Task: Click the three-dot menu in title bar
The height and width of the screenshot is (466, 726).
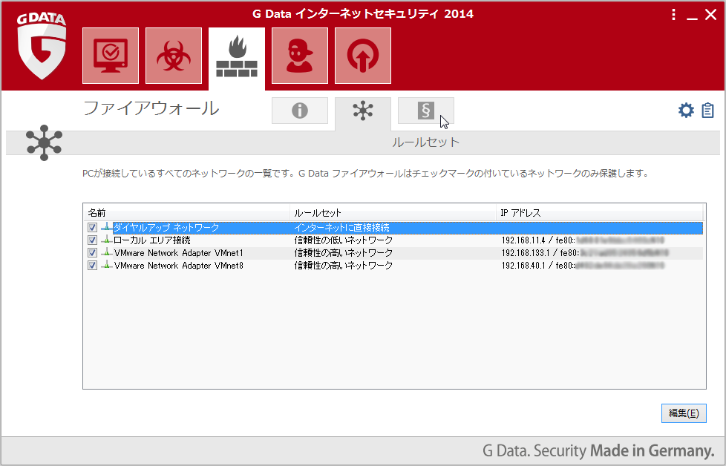Action: coord(673,15)
